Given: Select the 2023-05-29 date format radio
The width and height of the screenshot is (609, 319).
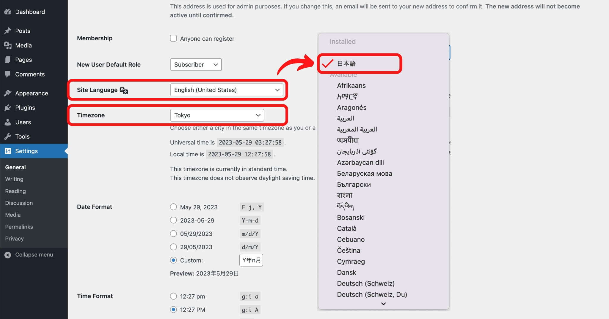Looking at the screenshot, I should click(x=173, y=220).
